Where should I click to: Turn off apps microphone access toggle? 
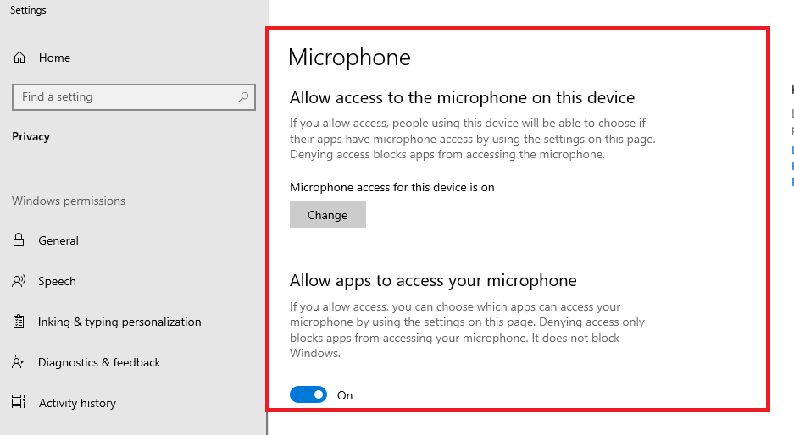tap(308, 394)
